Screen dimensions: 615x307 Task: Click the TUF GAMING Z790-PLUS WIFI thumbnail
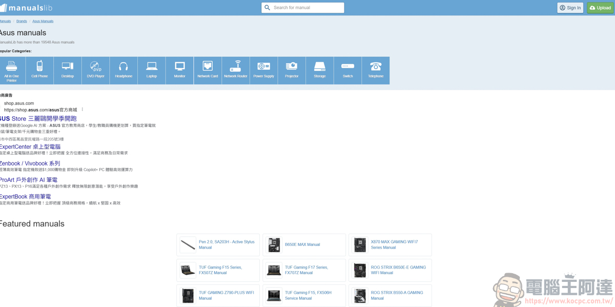point(188,296)
